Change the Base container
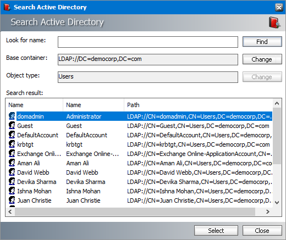This screenshot has width=286, height=240. (x=262, y=59)
